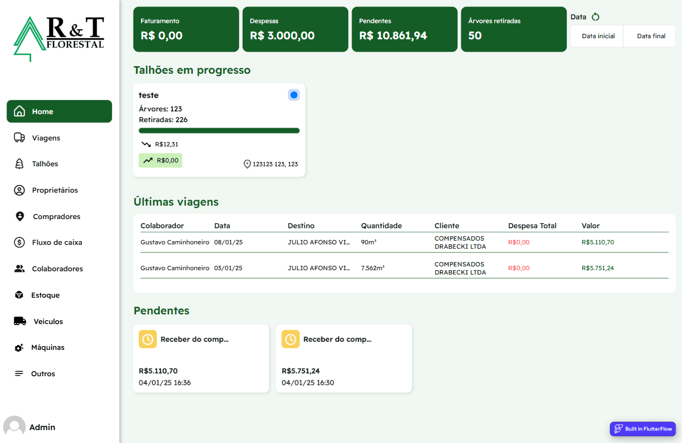Screen dimensions: 682x443
Task: Click the location pin icon in teste card
Action: (248, 164)
